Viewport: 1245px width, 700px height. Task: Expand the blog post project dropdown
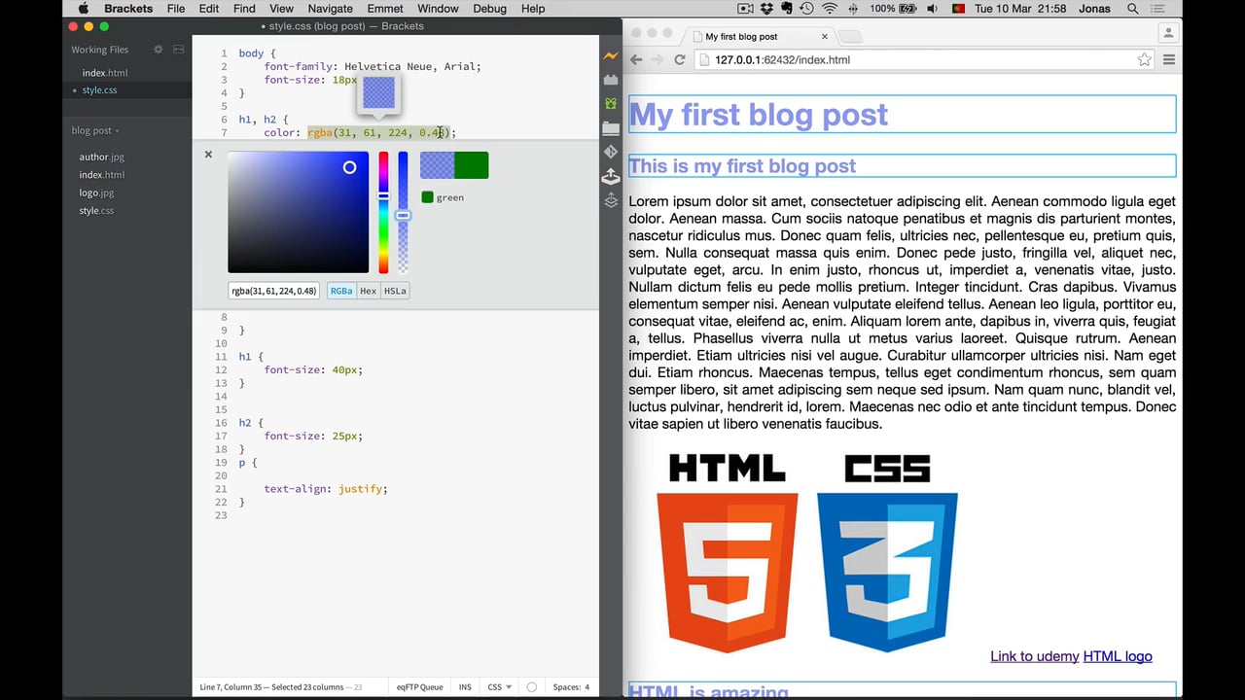[x=95, y=130]
